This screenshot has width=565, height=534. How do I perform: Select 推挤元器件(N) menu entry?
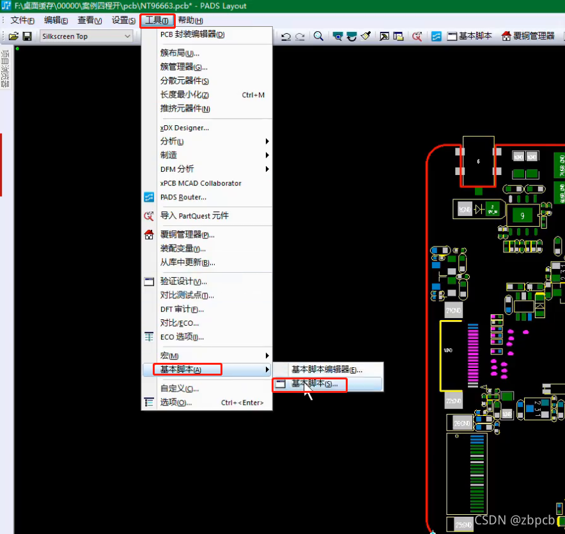coord(207,109)
